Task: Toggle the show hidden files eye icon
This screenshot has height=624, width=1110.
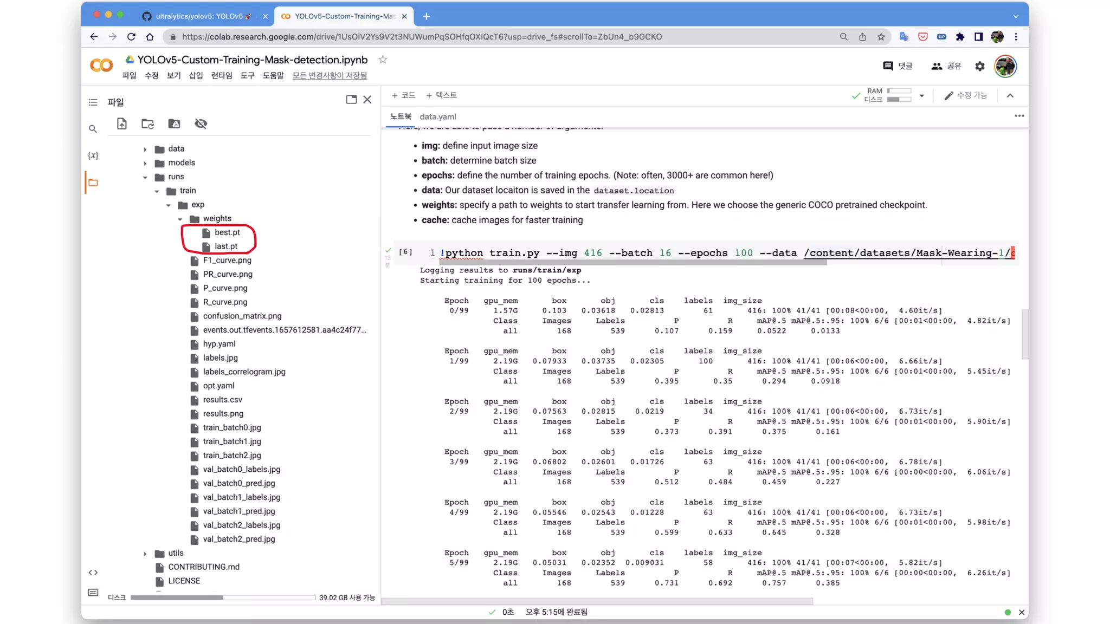Action: [201, 123]
